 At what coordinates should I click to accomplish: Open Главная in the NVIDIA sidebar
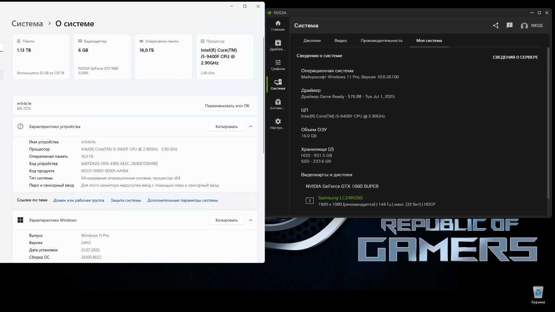(x=278, y=26)
